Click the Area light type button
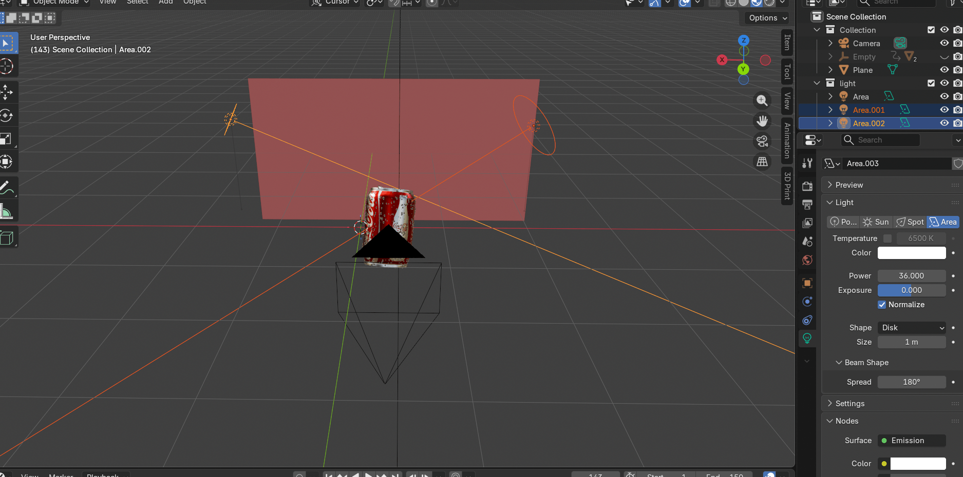This screenshot has height=477, width=963. click(943, 222)
